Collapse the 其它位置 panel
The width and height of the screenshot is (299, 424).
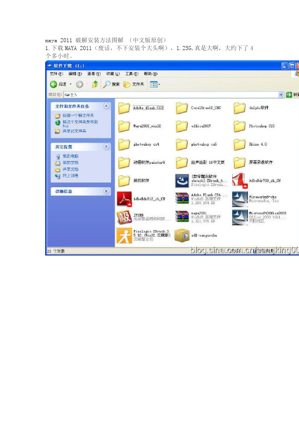tap(106, 147)
